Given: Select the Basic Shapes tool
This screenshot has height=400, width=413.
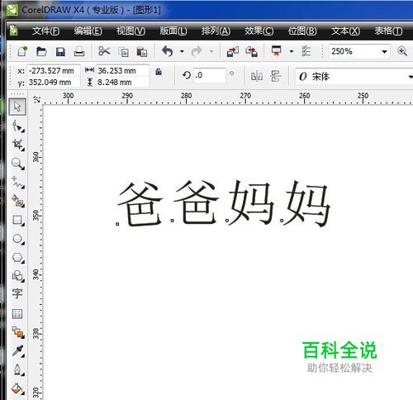Looking at the screenshot, I should pyautogui.click(x=18, y=276).
